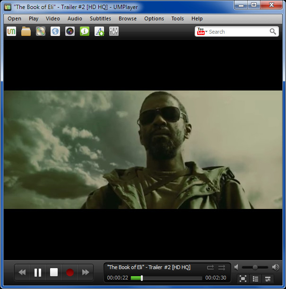The height and width of the screenshot is (289, 286).
Task: Show the playlist icon
Action: pos(255,279)
